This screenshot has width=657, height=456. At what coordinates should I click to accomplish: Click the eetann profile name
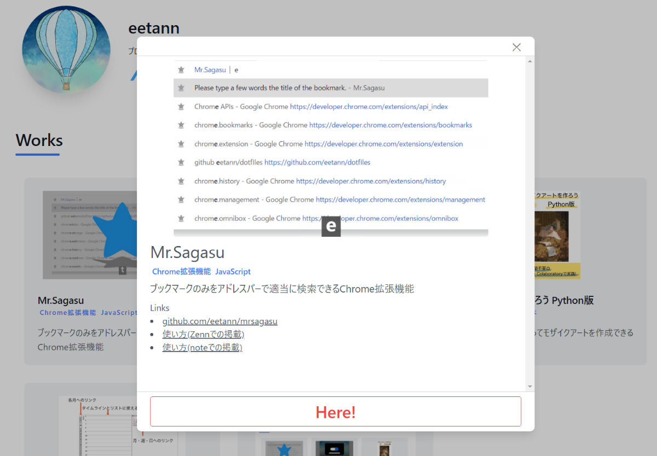click(x=154, y=28)
